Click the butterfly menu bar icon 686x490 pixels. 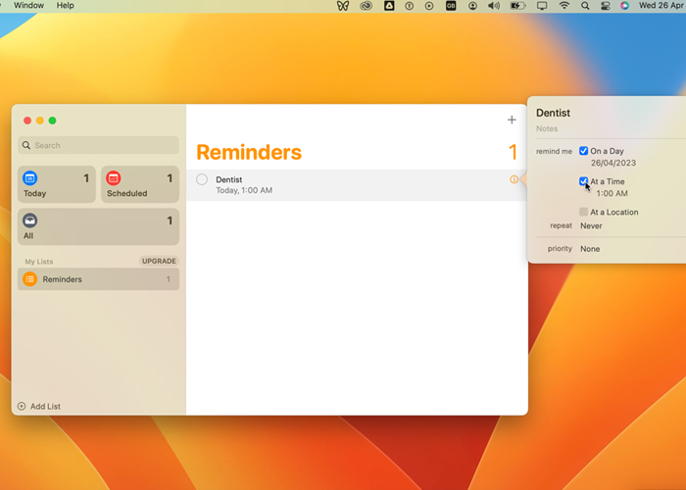pyautogui.click(x=343, y=6)
